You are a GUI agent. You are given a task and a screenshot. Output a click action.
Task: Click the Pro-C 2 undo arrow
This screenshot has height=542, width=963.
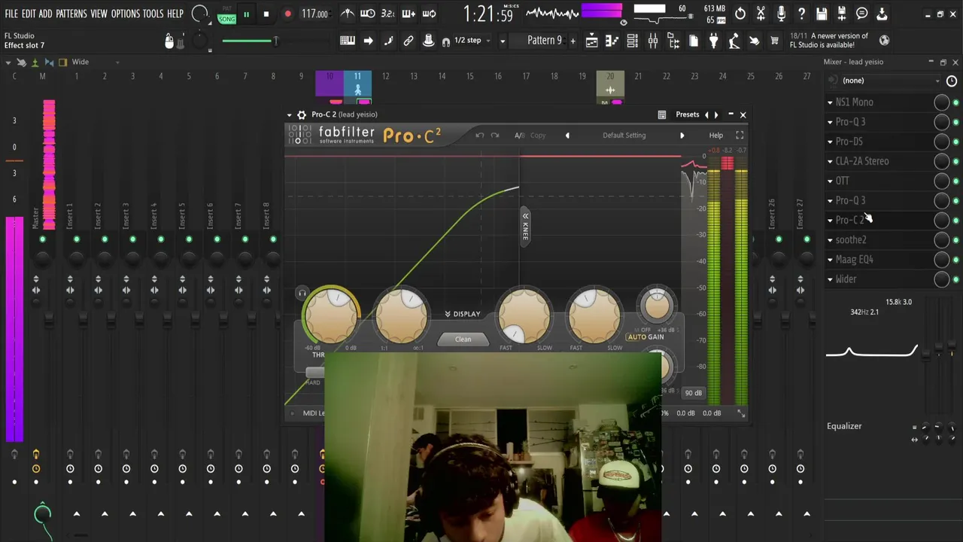[x=480, y=135]
